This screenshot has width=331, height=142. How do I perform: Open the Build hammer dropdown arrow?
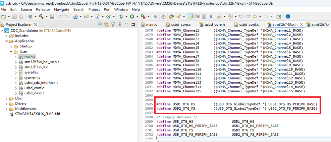coord(47,16)
